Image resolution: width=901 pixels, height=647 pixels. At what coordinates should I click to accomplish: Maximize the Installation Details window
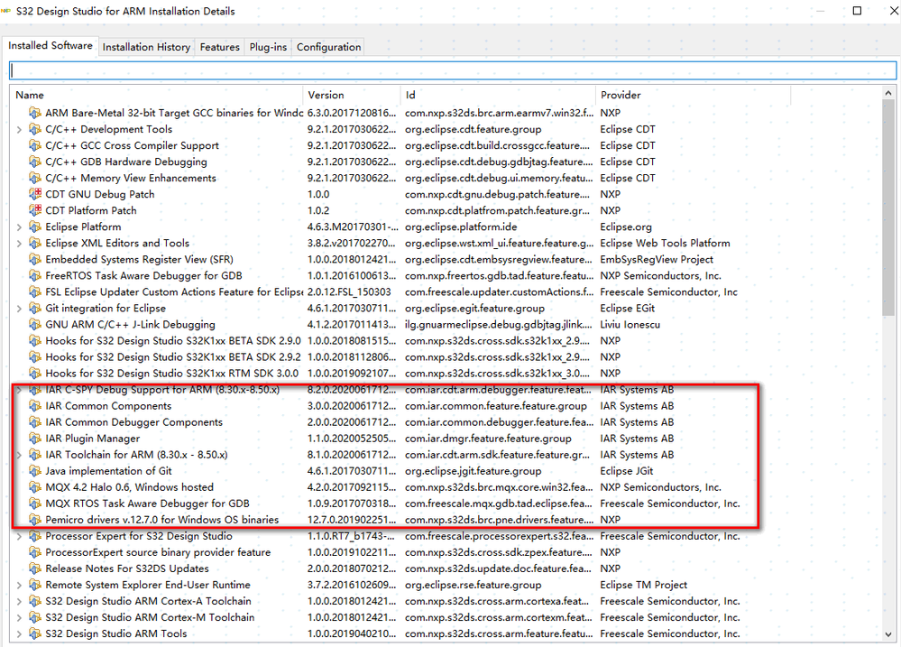(857, 11)
